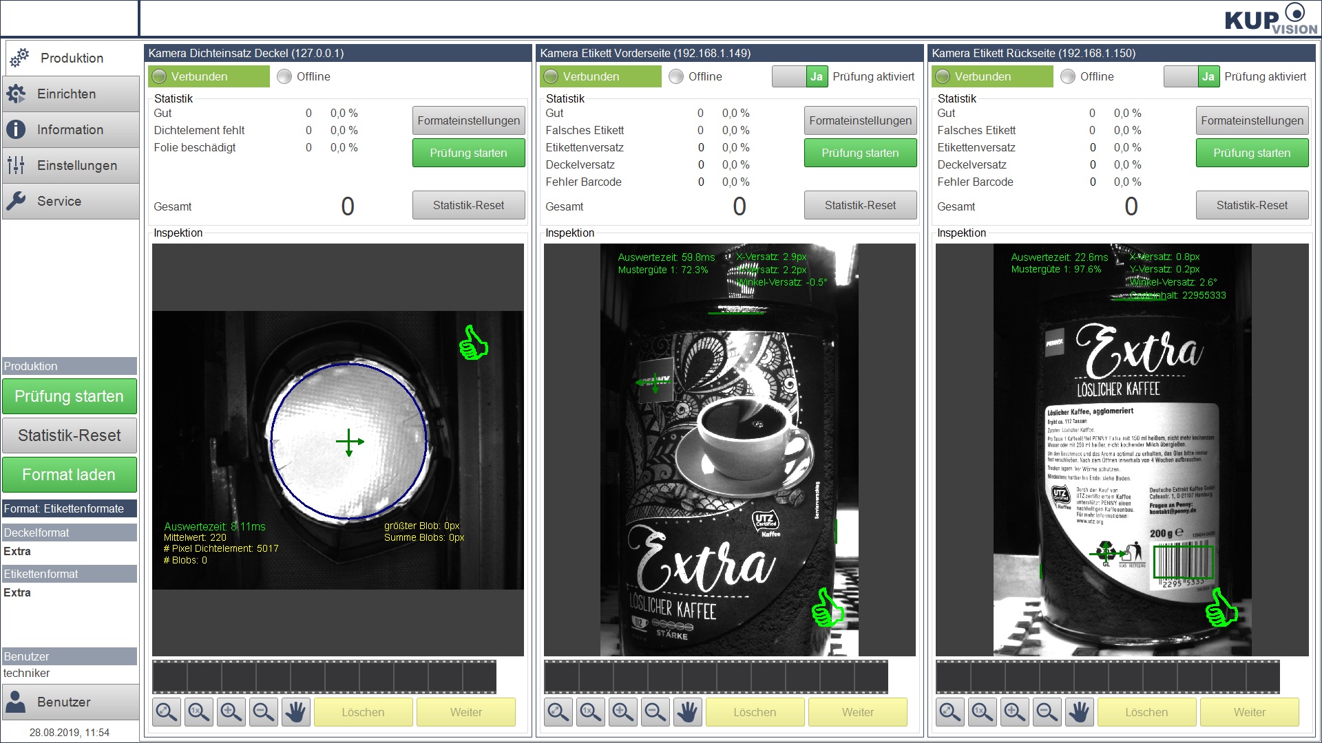Select Verbunden for the Etikett Vorderseite camera
Image resolution: width=1322 pixels, height=743 pixels.
(x=600, y=76)
